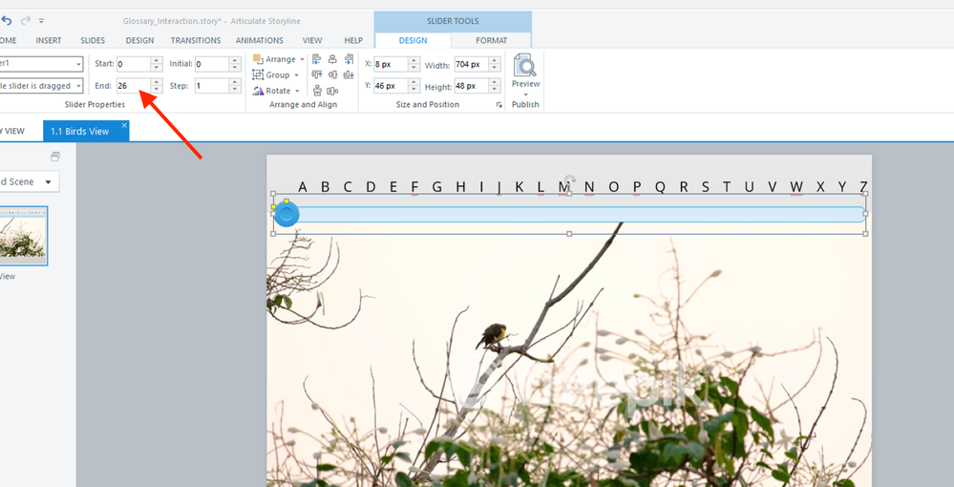Click the letter Q on the slide
The image size is (954, 487).
tap(660, 187)
